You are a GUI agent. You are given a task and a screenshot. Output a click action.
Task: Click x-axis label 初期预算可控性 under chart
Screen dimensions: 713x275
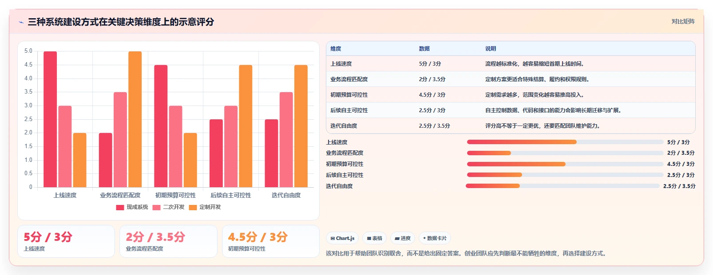(175, 195)
